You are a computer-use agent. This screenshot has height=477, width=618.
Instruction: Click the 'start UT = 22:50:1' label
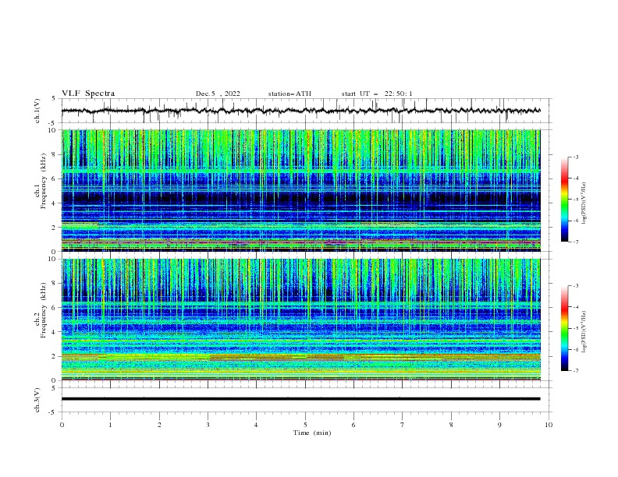tap(377, 94)
